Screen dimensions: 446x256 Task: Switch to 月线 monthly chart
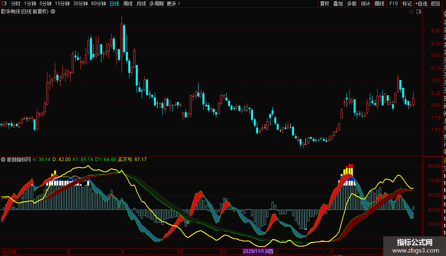[141, 4]
